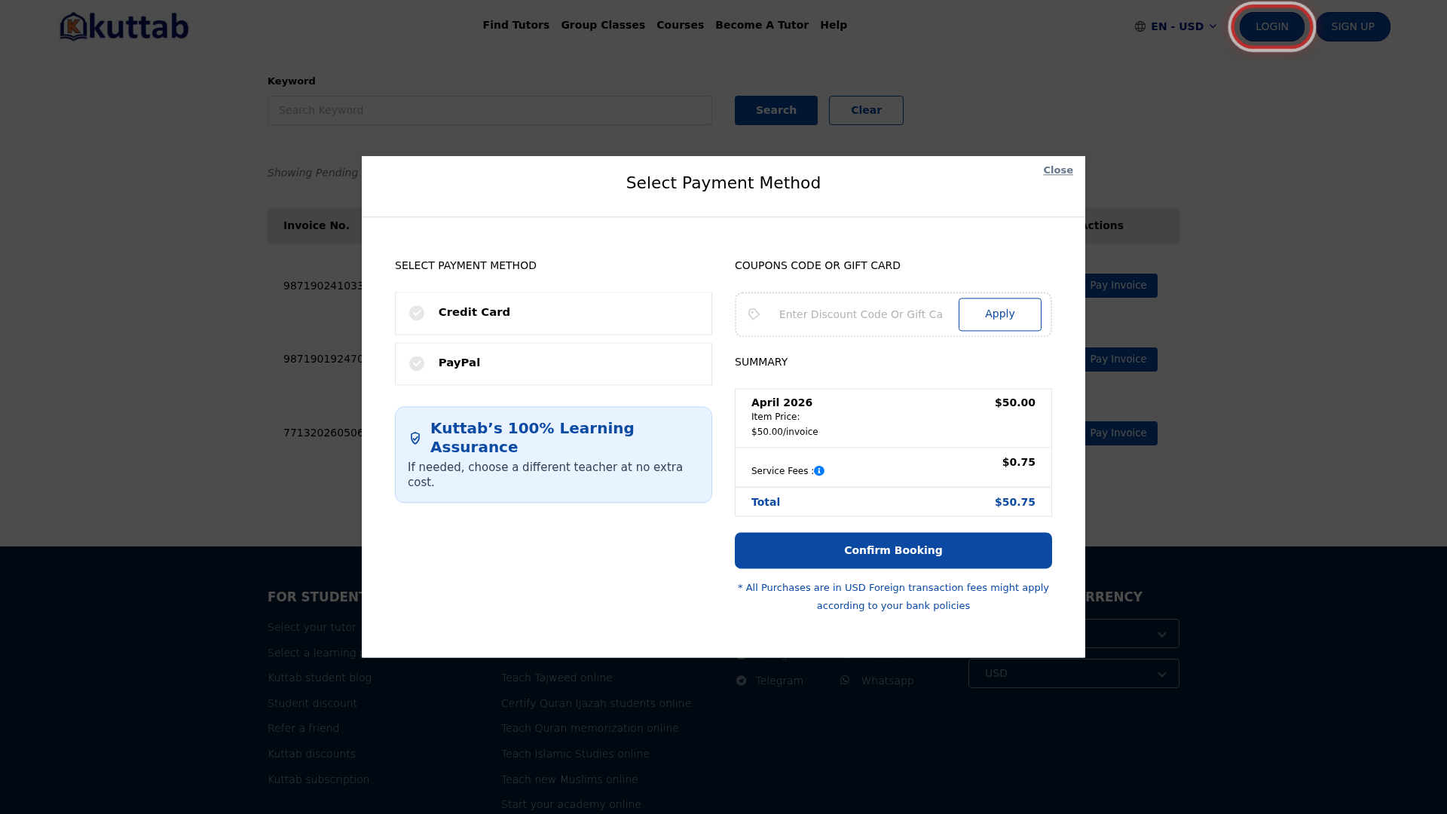Go to Courses menu item
This screenshot has height=814, width=1447.
tap(680, 25)
